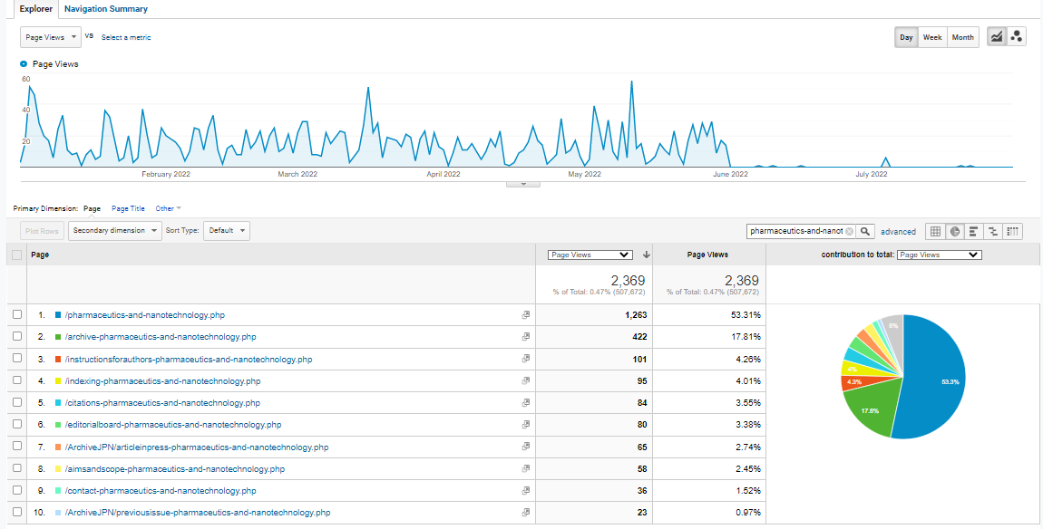1043x529 pixels.
Task: Open link icon for /archive-pharmaceutics-and-nanotechnology.php
Action: (x=525, y=337)
